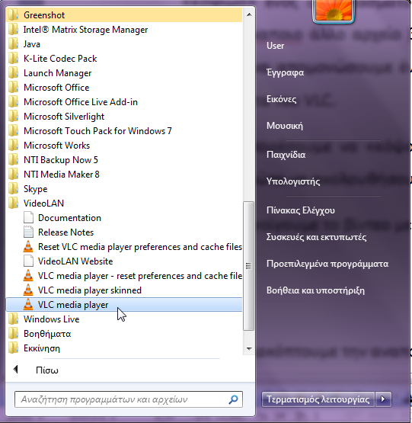Click the scrollbar up arrow in programs list
The height and width of the screenshot is (423, 412).
coord(249,14)
